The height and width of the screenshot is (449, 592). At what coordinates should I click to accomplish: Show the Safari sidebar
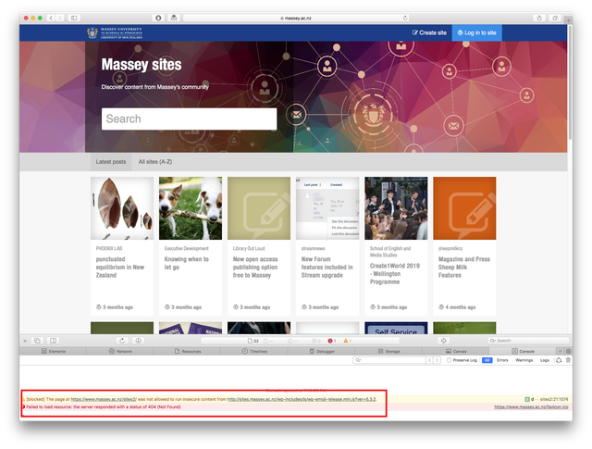click(x=74, y=18)
